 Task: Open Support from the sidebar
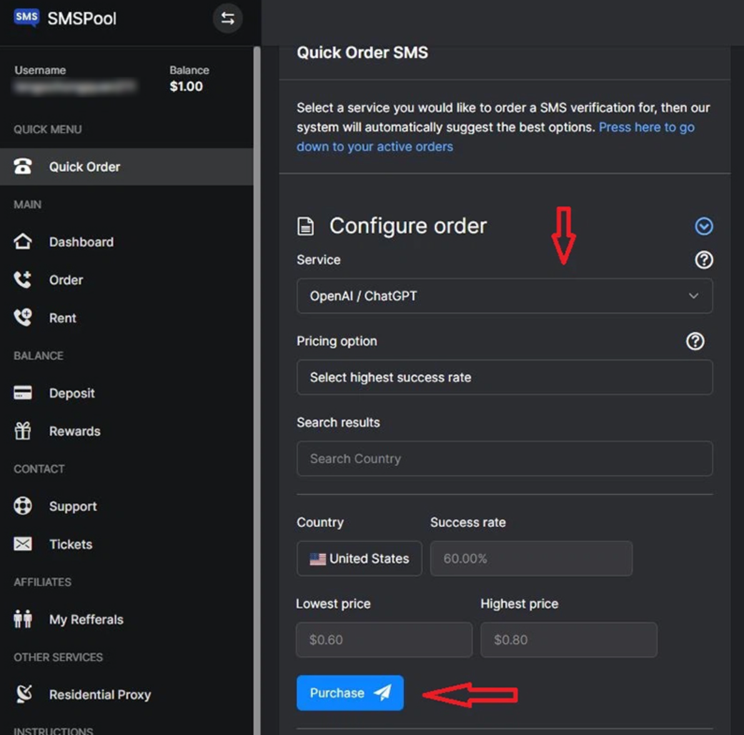pos(73,507)
